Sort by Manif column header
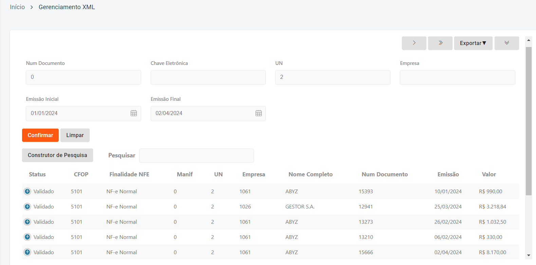This screenshot has width=536, height=265. [185, 175]
